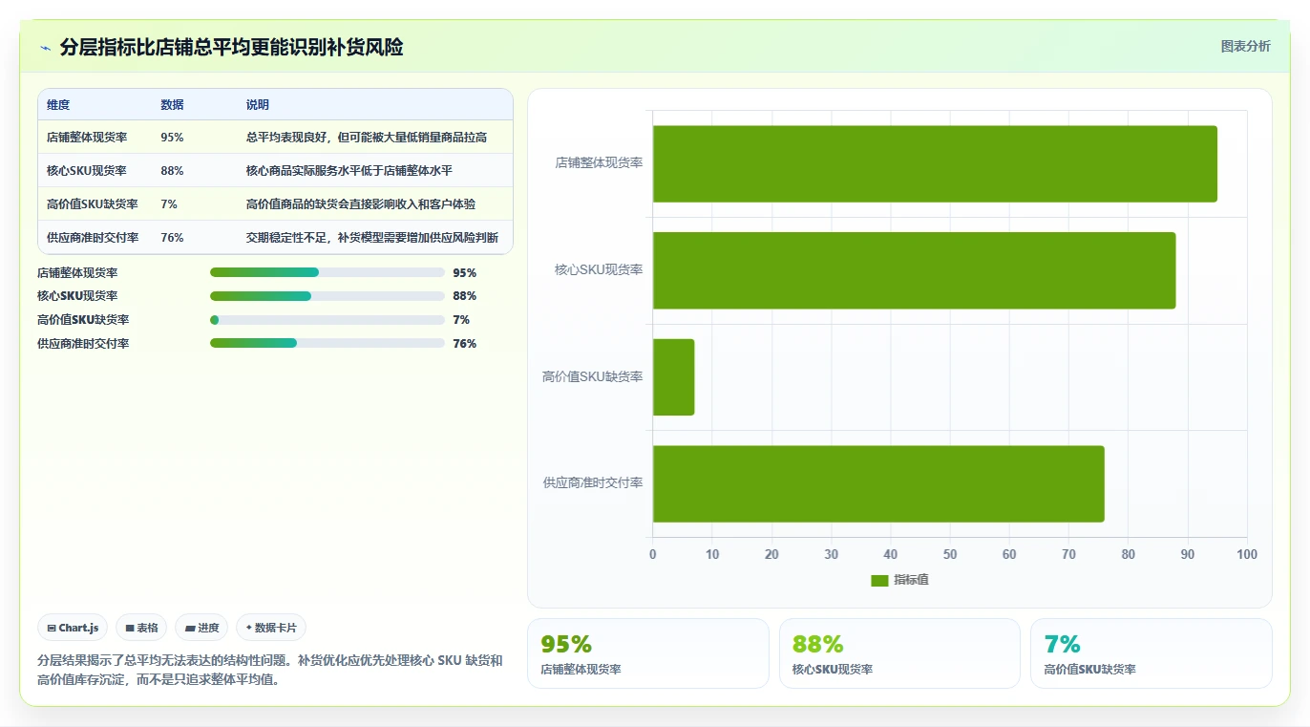
Task: Select the 核心SKU现货率 label left of its progress bar
Action: coord(77,296)
